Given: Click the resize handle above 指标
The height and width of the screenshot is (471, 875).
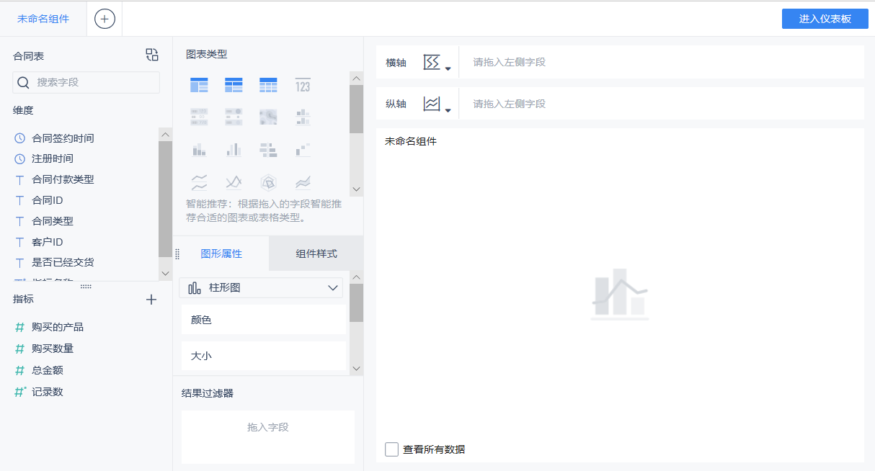Looking at the screenshot, I should click(86, 286).
